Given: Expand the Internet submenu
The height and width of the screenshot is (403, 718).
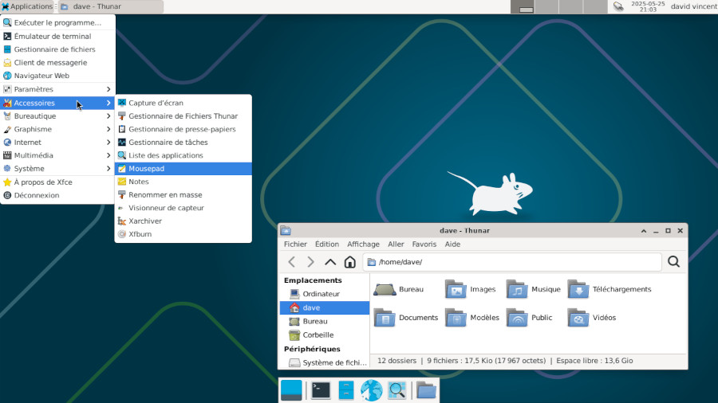Looking at the screenshot, I should pos(57,142).
